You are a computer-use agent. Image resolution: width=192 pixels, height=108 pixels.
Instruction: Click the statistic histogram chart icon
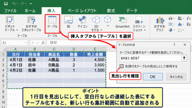[180, 24]
